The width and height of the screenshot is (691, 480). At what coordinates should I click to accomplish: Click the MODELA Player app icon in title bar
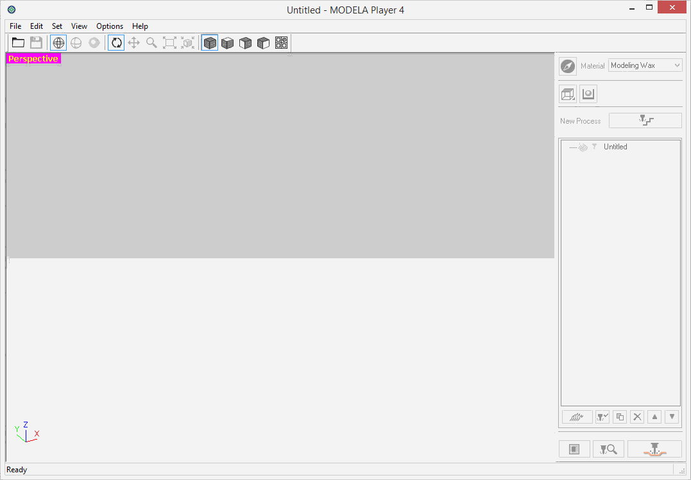coord(12,9)
